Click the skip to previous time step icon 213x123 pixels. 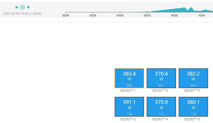coord(17,7)
